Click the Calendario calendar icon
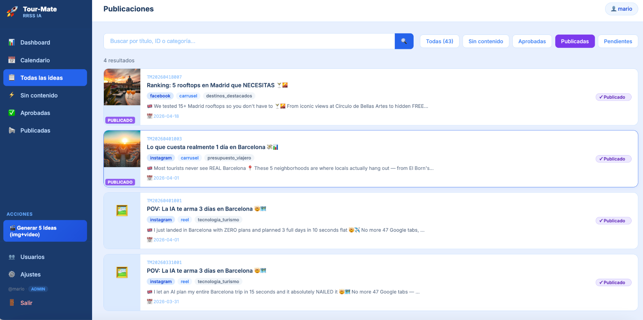 12,60
